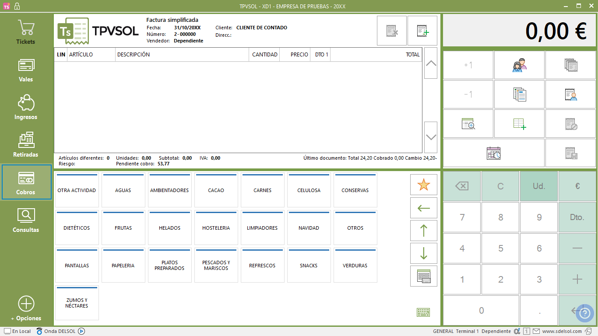Screen dimensions: 598x336
Task: Click the copy documents icon button
Action: (x=519, y=94)
